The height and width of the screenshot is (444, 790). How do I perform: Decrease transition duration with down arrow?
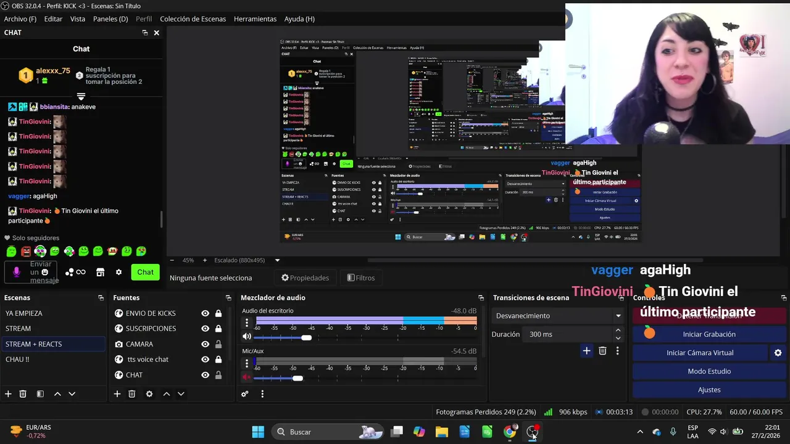pos(618,338)
